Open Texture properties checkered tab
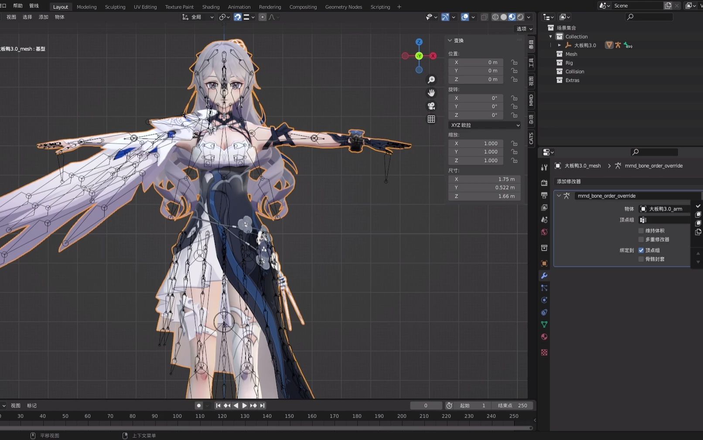This screenshot has height=440, width=703. 544,352
